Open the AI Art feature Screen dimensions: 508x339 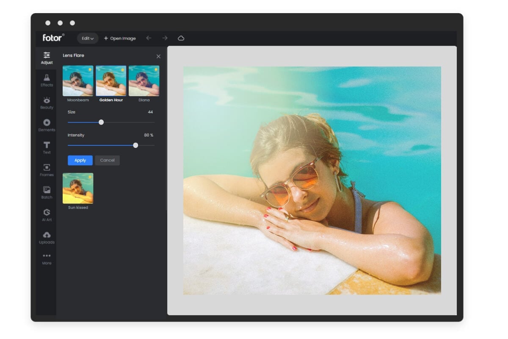tap(46, 215)
